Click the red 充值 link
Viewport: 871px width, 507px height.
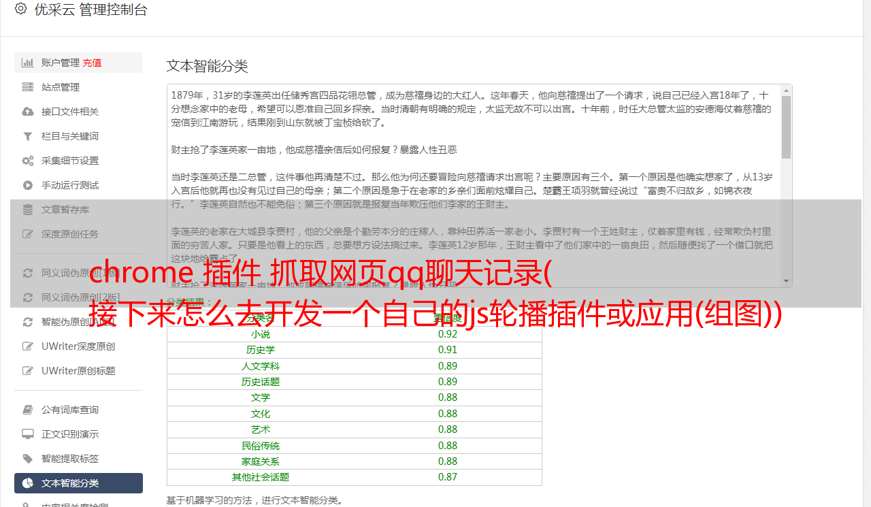92,63
